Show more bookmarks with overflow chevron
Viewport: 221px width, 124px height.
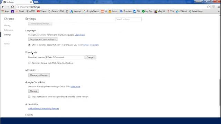pos(219,11)
